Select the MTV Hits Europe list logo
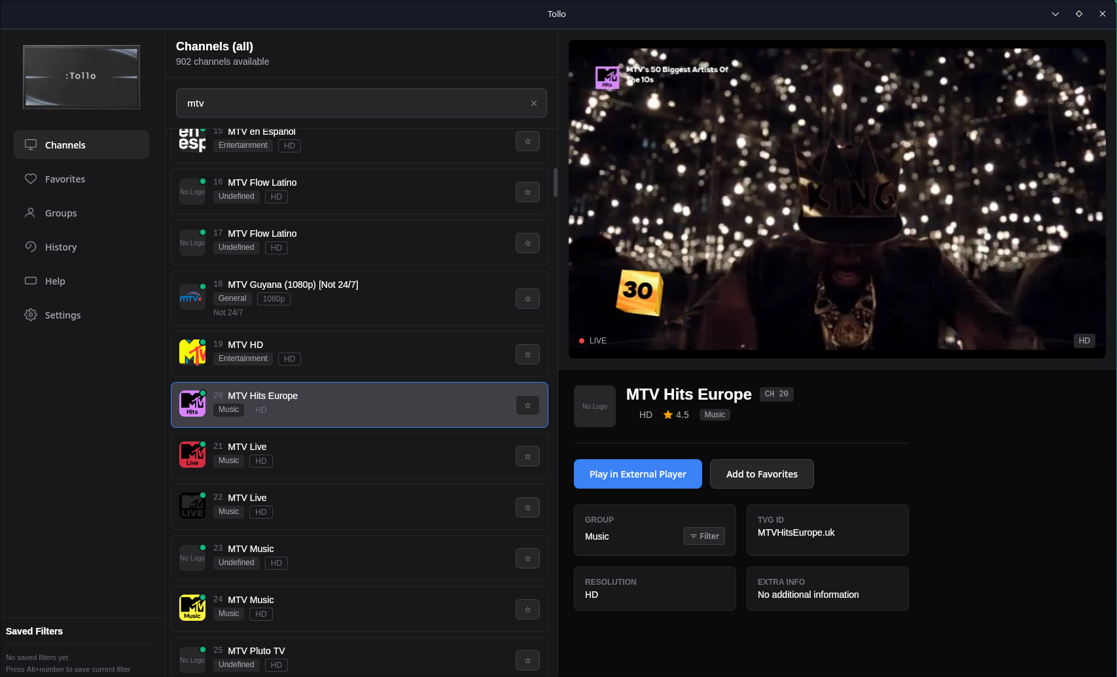Viewport: 1117px width, 677px height. tap(192, 404)
